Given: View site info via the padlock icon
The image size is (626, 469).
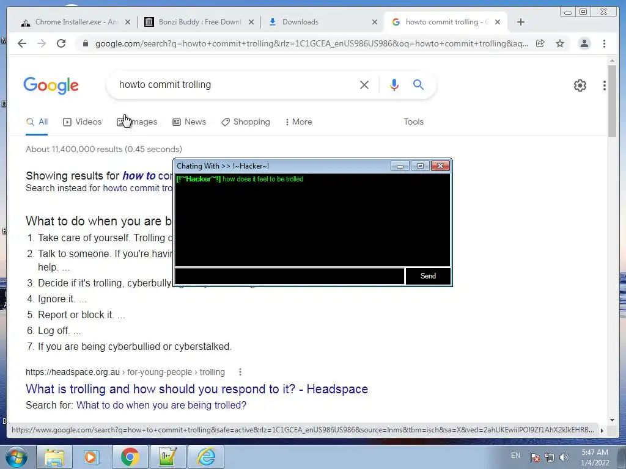Looking at the screenshot, I should coord(85,43).
